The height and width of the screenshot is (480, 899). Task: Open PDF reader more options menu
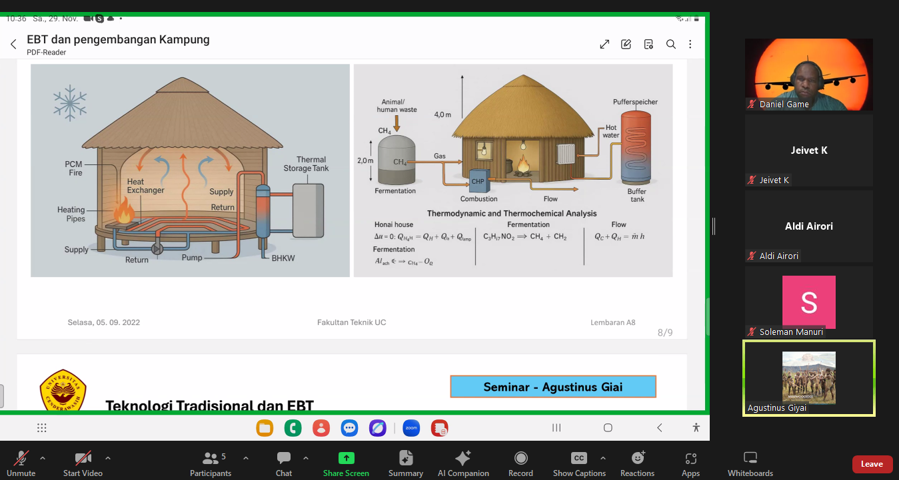tap(690, 45)
